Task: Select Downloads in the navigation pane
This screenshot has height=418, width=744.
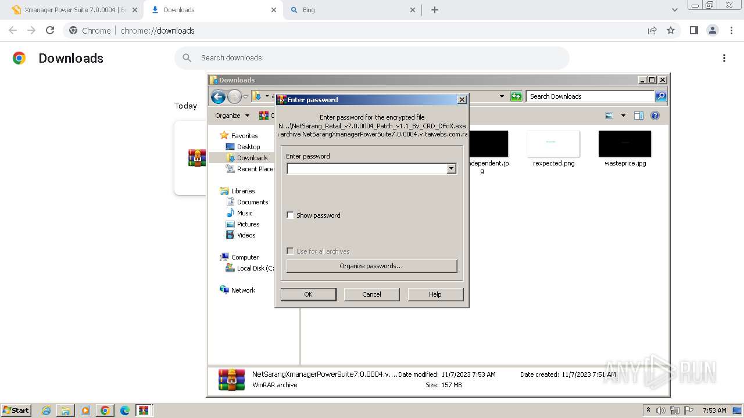Action: (252, 158)
